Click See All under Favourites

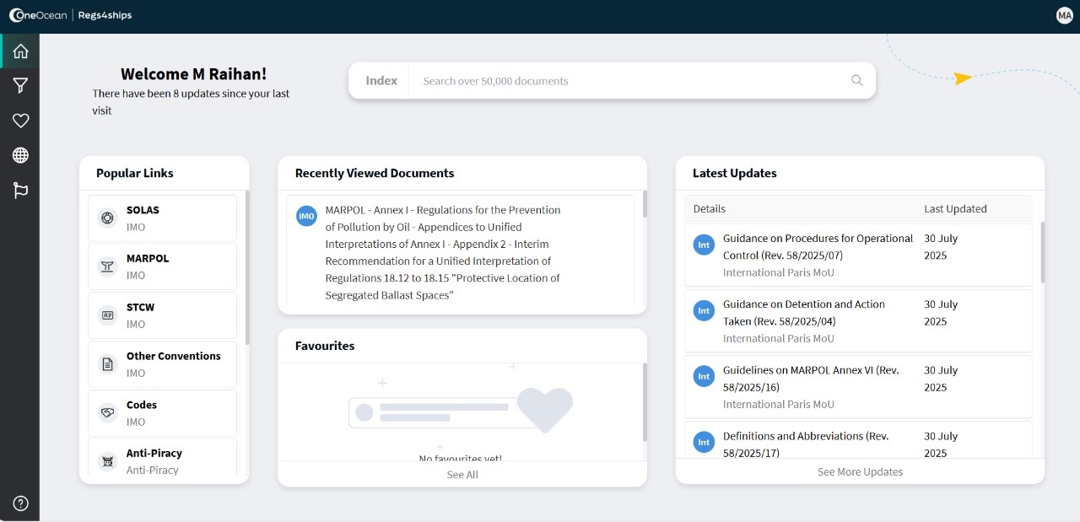tap(462, 475)
